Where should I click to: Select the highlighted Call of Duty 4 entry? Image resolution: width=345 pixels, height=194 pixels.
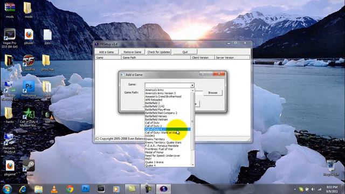168,129
